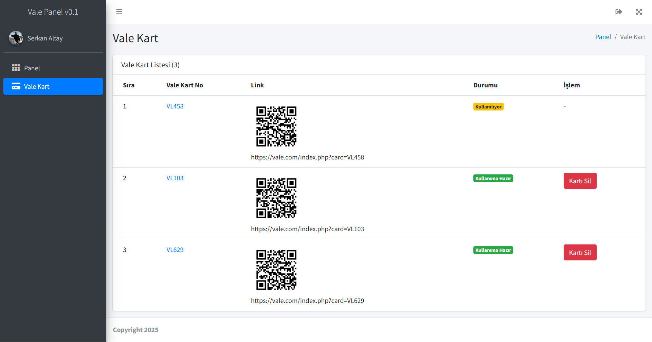
Task: Toggle fullscreen with the expand icon
Action: pos(639,12)
